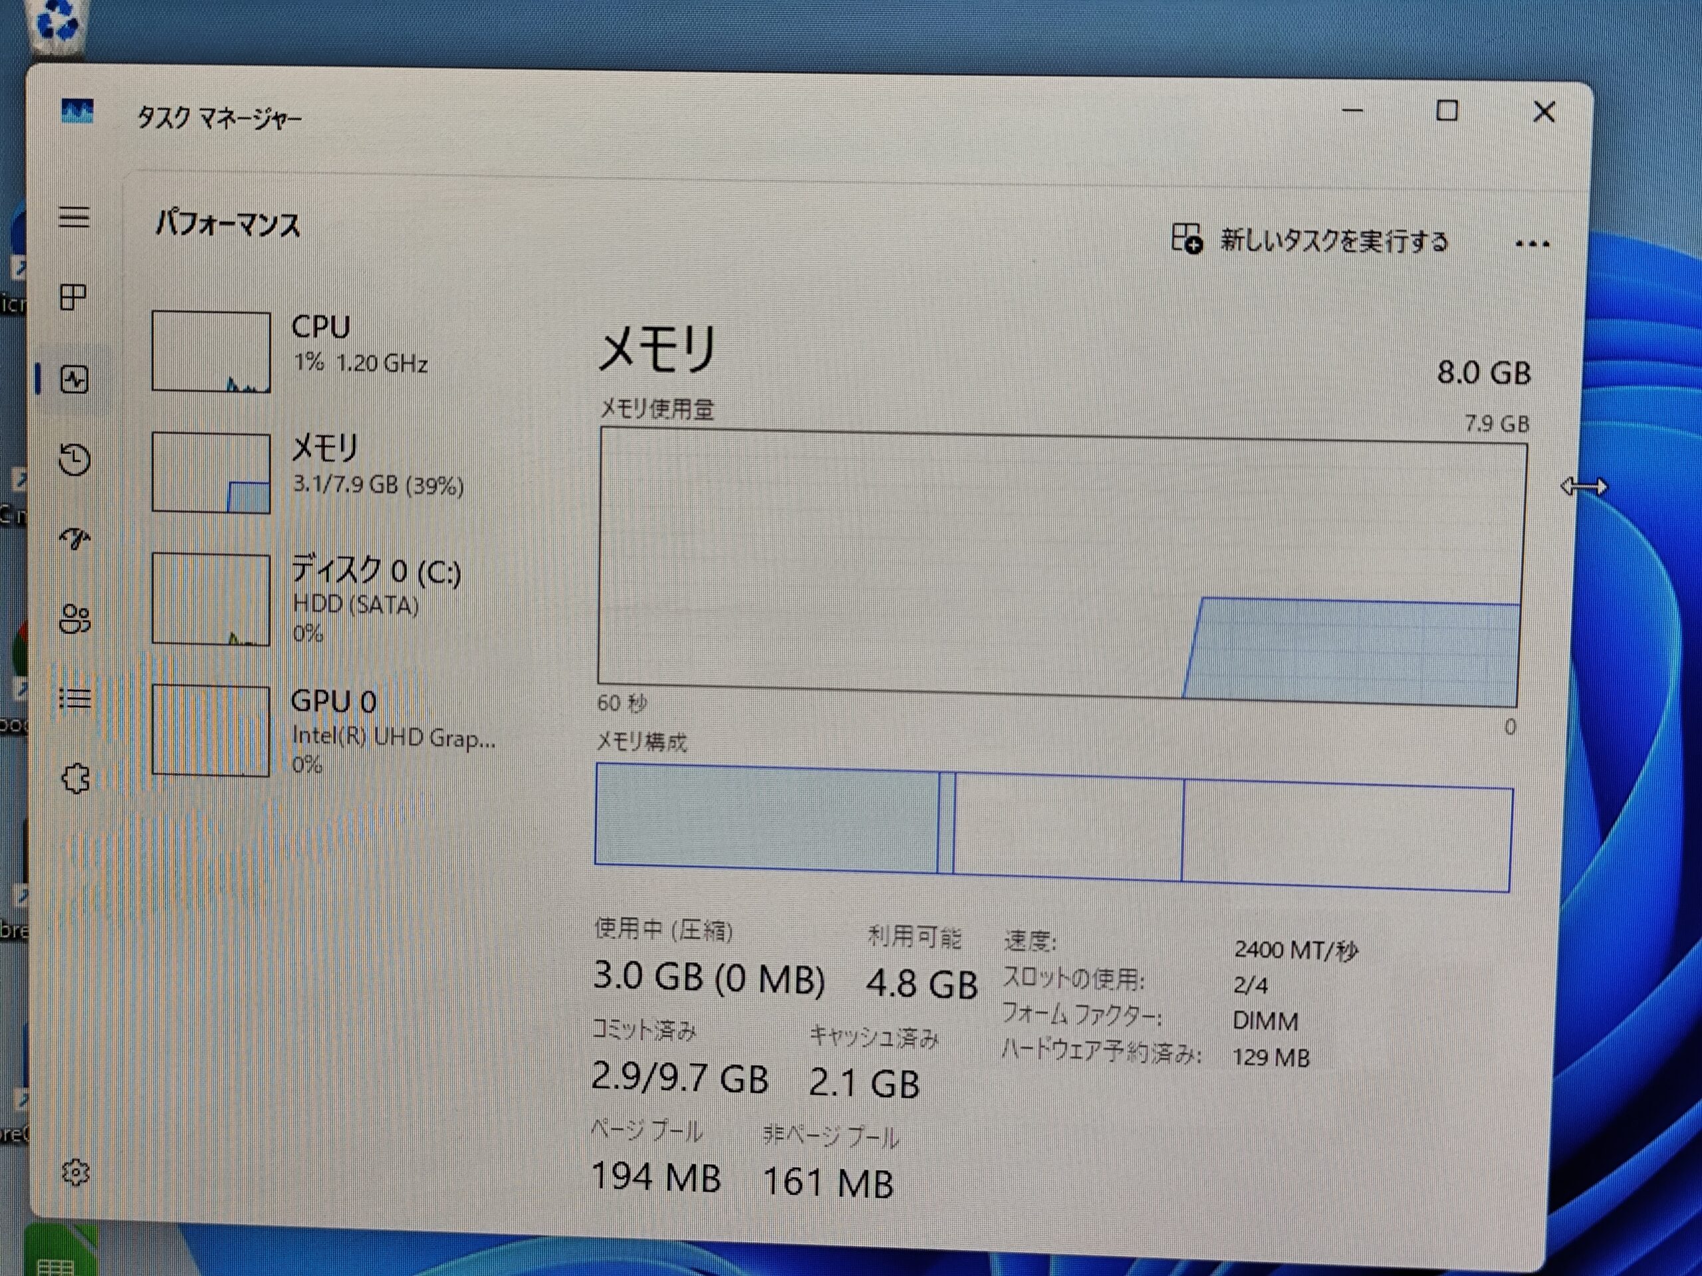Click the メモリ構成 label
This screenshot has width=1702, height=1276.
641,742
